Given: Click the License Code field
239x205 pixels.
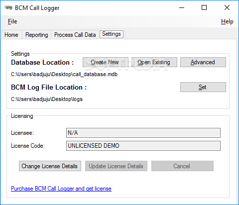Looking at the screenshot, I should point(143,146).
